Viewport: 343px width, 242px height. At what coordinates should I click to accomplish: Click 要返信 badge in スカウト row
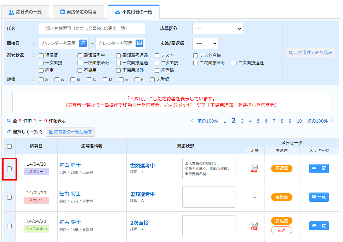pyautogui.click(x=282, y=197)
